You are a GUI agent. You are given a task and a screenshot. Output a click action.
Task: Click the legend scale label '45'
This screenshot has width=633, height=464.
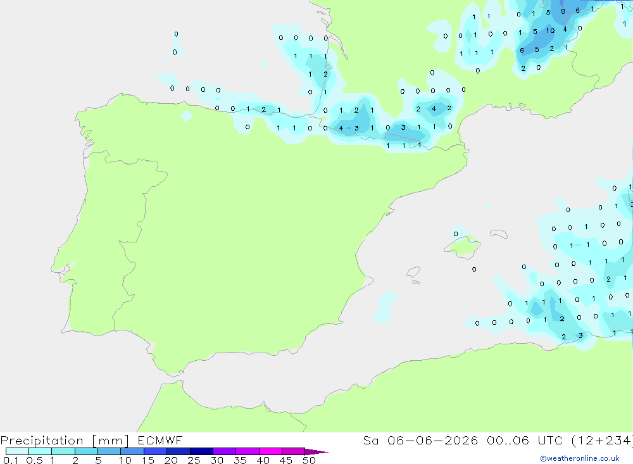pyautogui.click(x=286, y=460)
